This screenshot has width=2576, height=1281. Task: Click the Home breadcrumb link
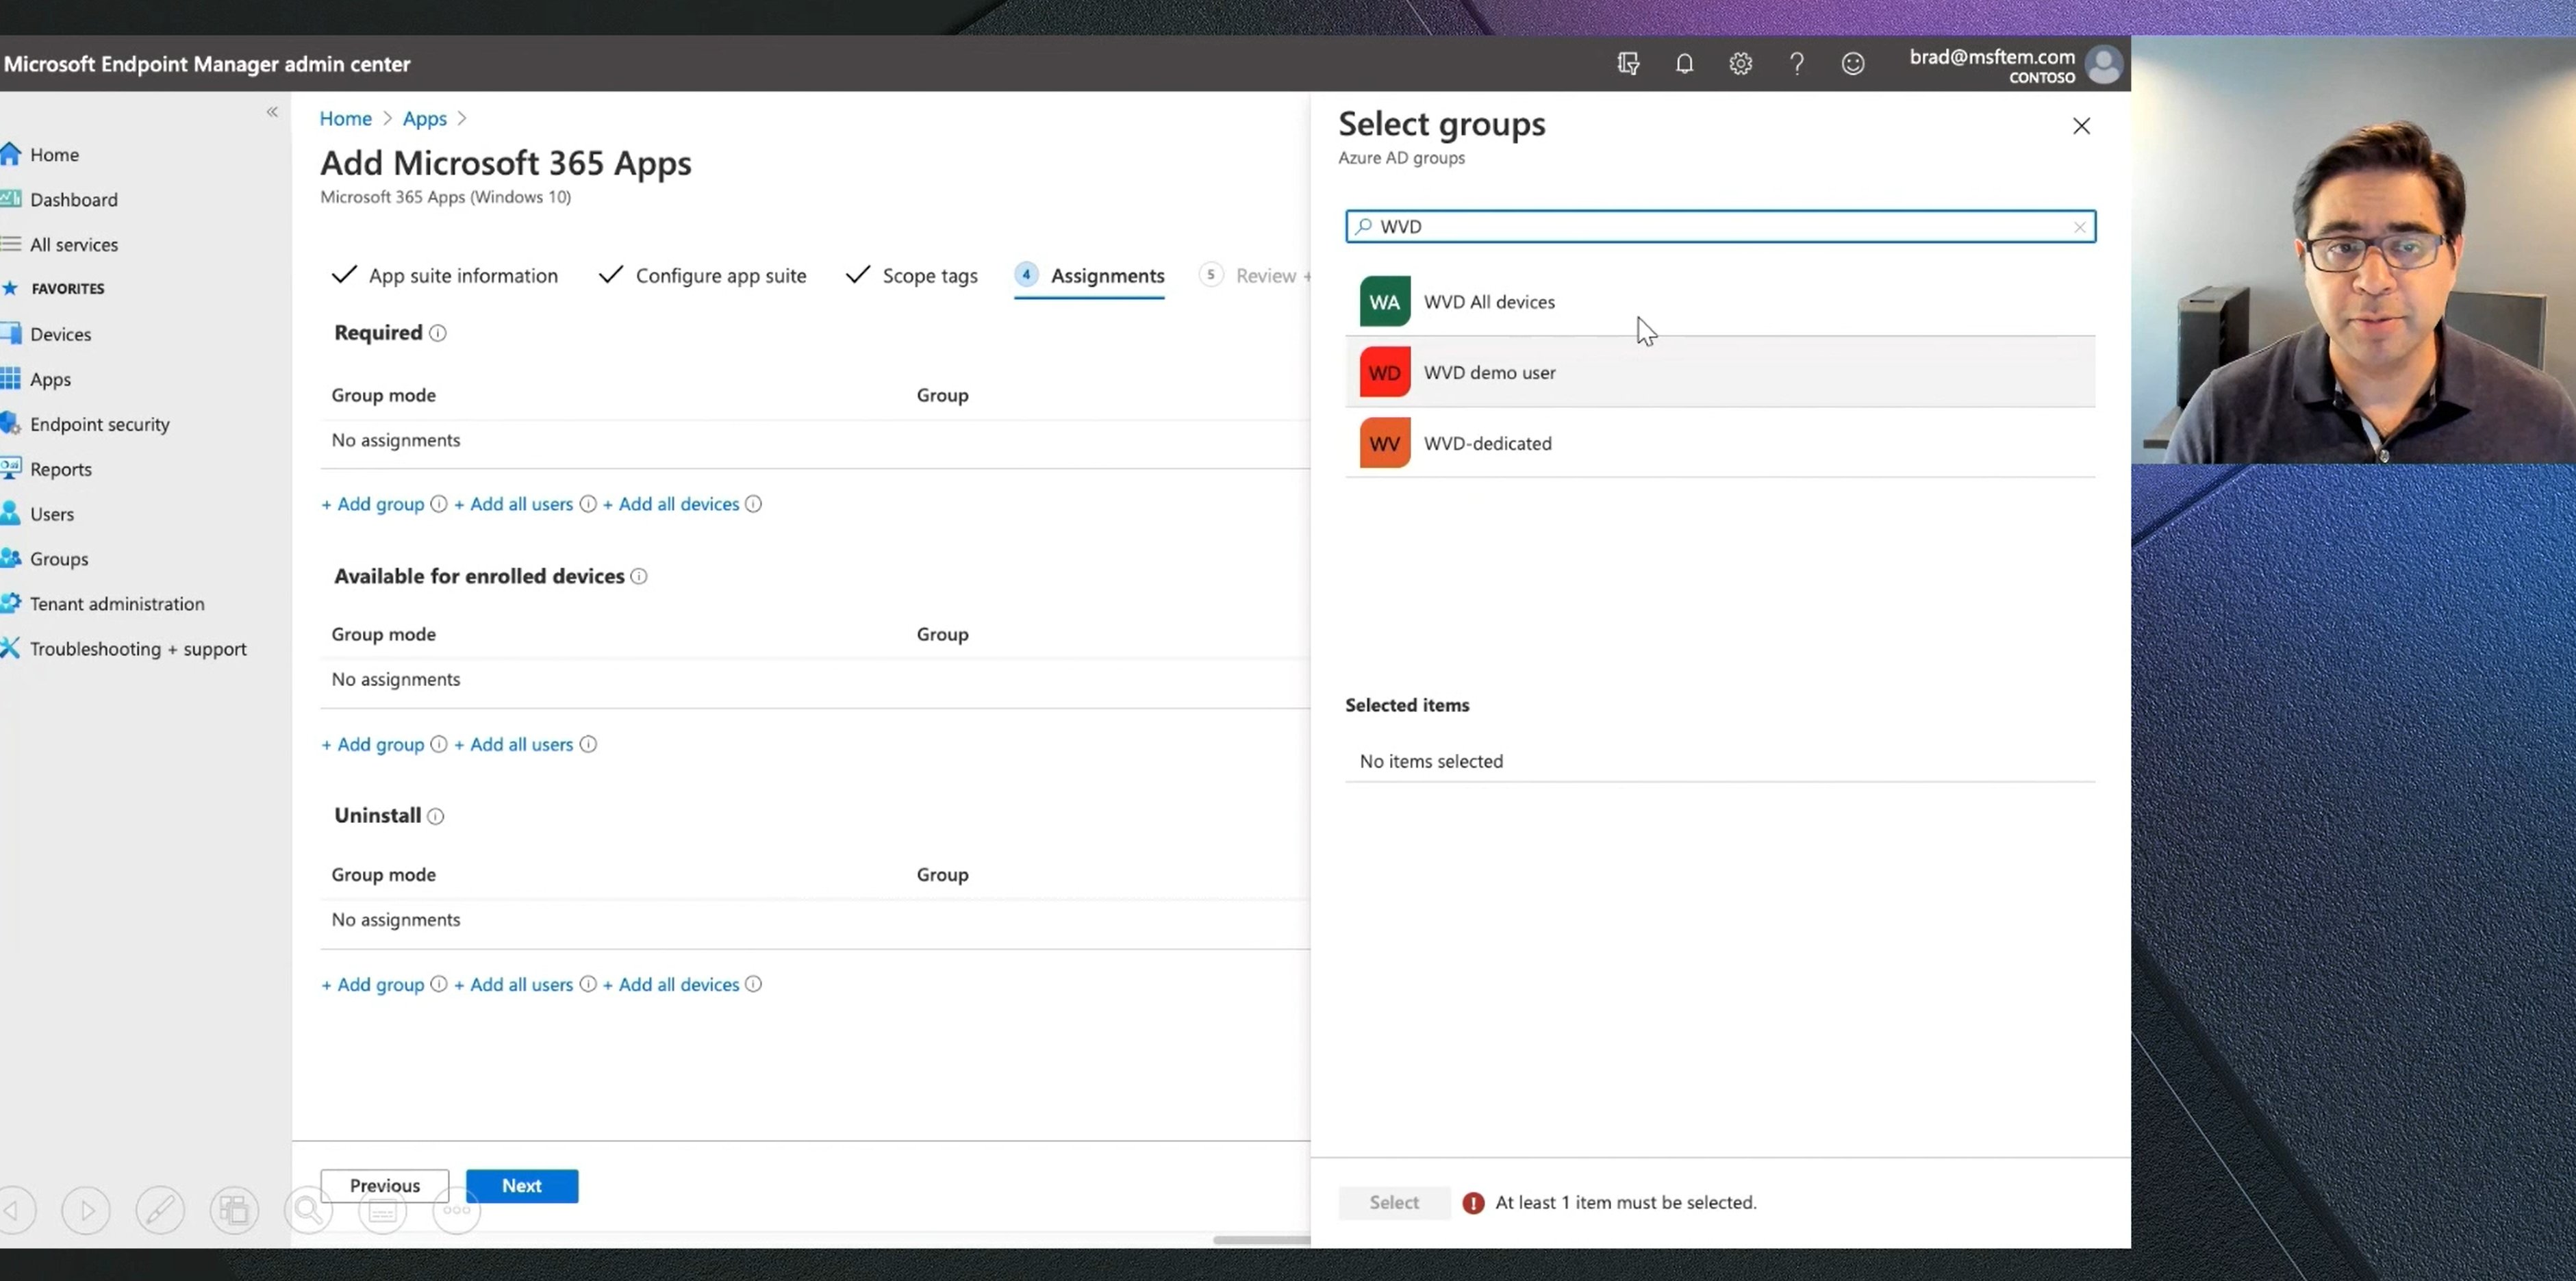pos(345,118)
